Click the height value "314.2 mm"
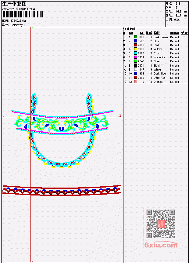The height and width of the screenshot is (263, 189). (x=180, y=11)
